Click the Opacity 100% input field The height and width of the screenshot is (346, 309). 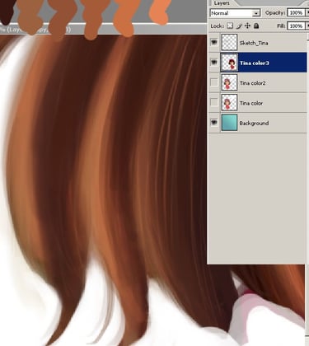pos(296,12)
